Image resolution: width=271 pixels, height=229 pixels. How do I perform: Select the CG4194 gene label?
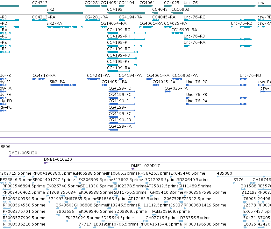tap(126, 3)
